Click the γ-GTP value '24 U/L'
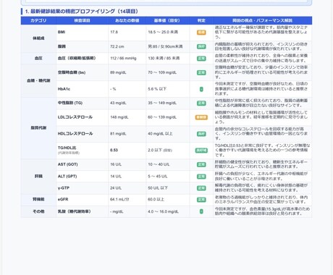 116,188
